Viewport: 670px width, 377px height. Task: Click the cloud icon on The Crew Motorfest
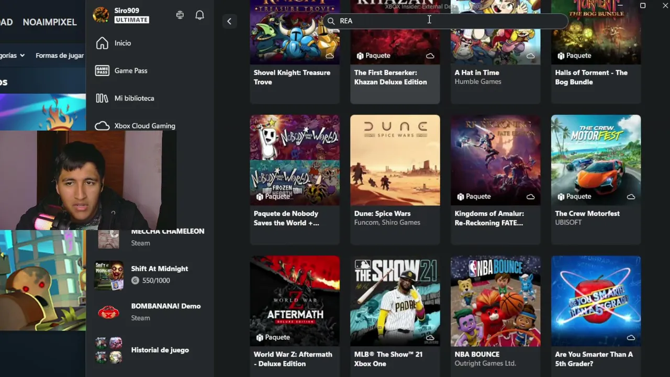(631, 196)
